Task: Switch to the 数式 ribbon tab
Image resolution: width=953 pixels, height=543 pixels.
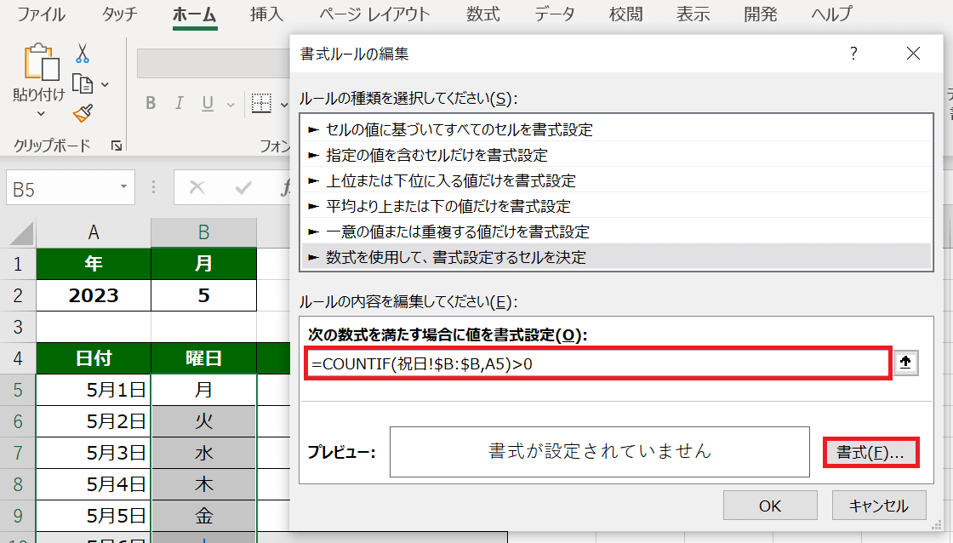Action: pos(483,14)
